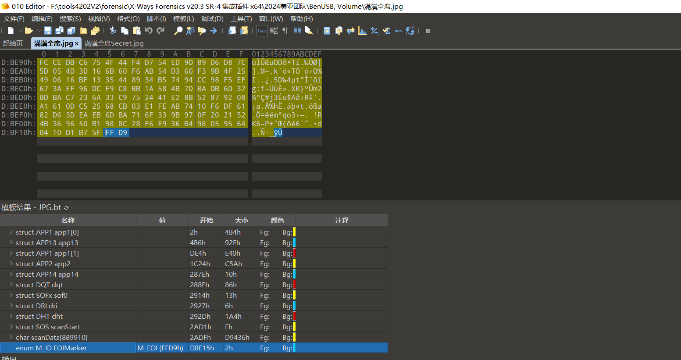Image resolution: width=681 pixels, height=360 pixels.
Task: Click the 注释 column header
Action: coord(342,220)
